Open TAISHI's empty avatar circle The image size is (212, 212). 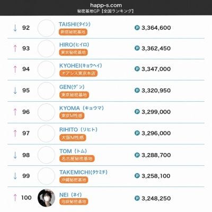pyautogui.click(x=46, y=28)
